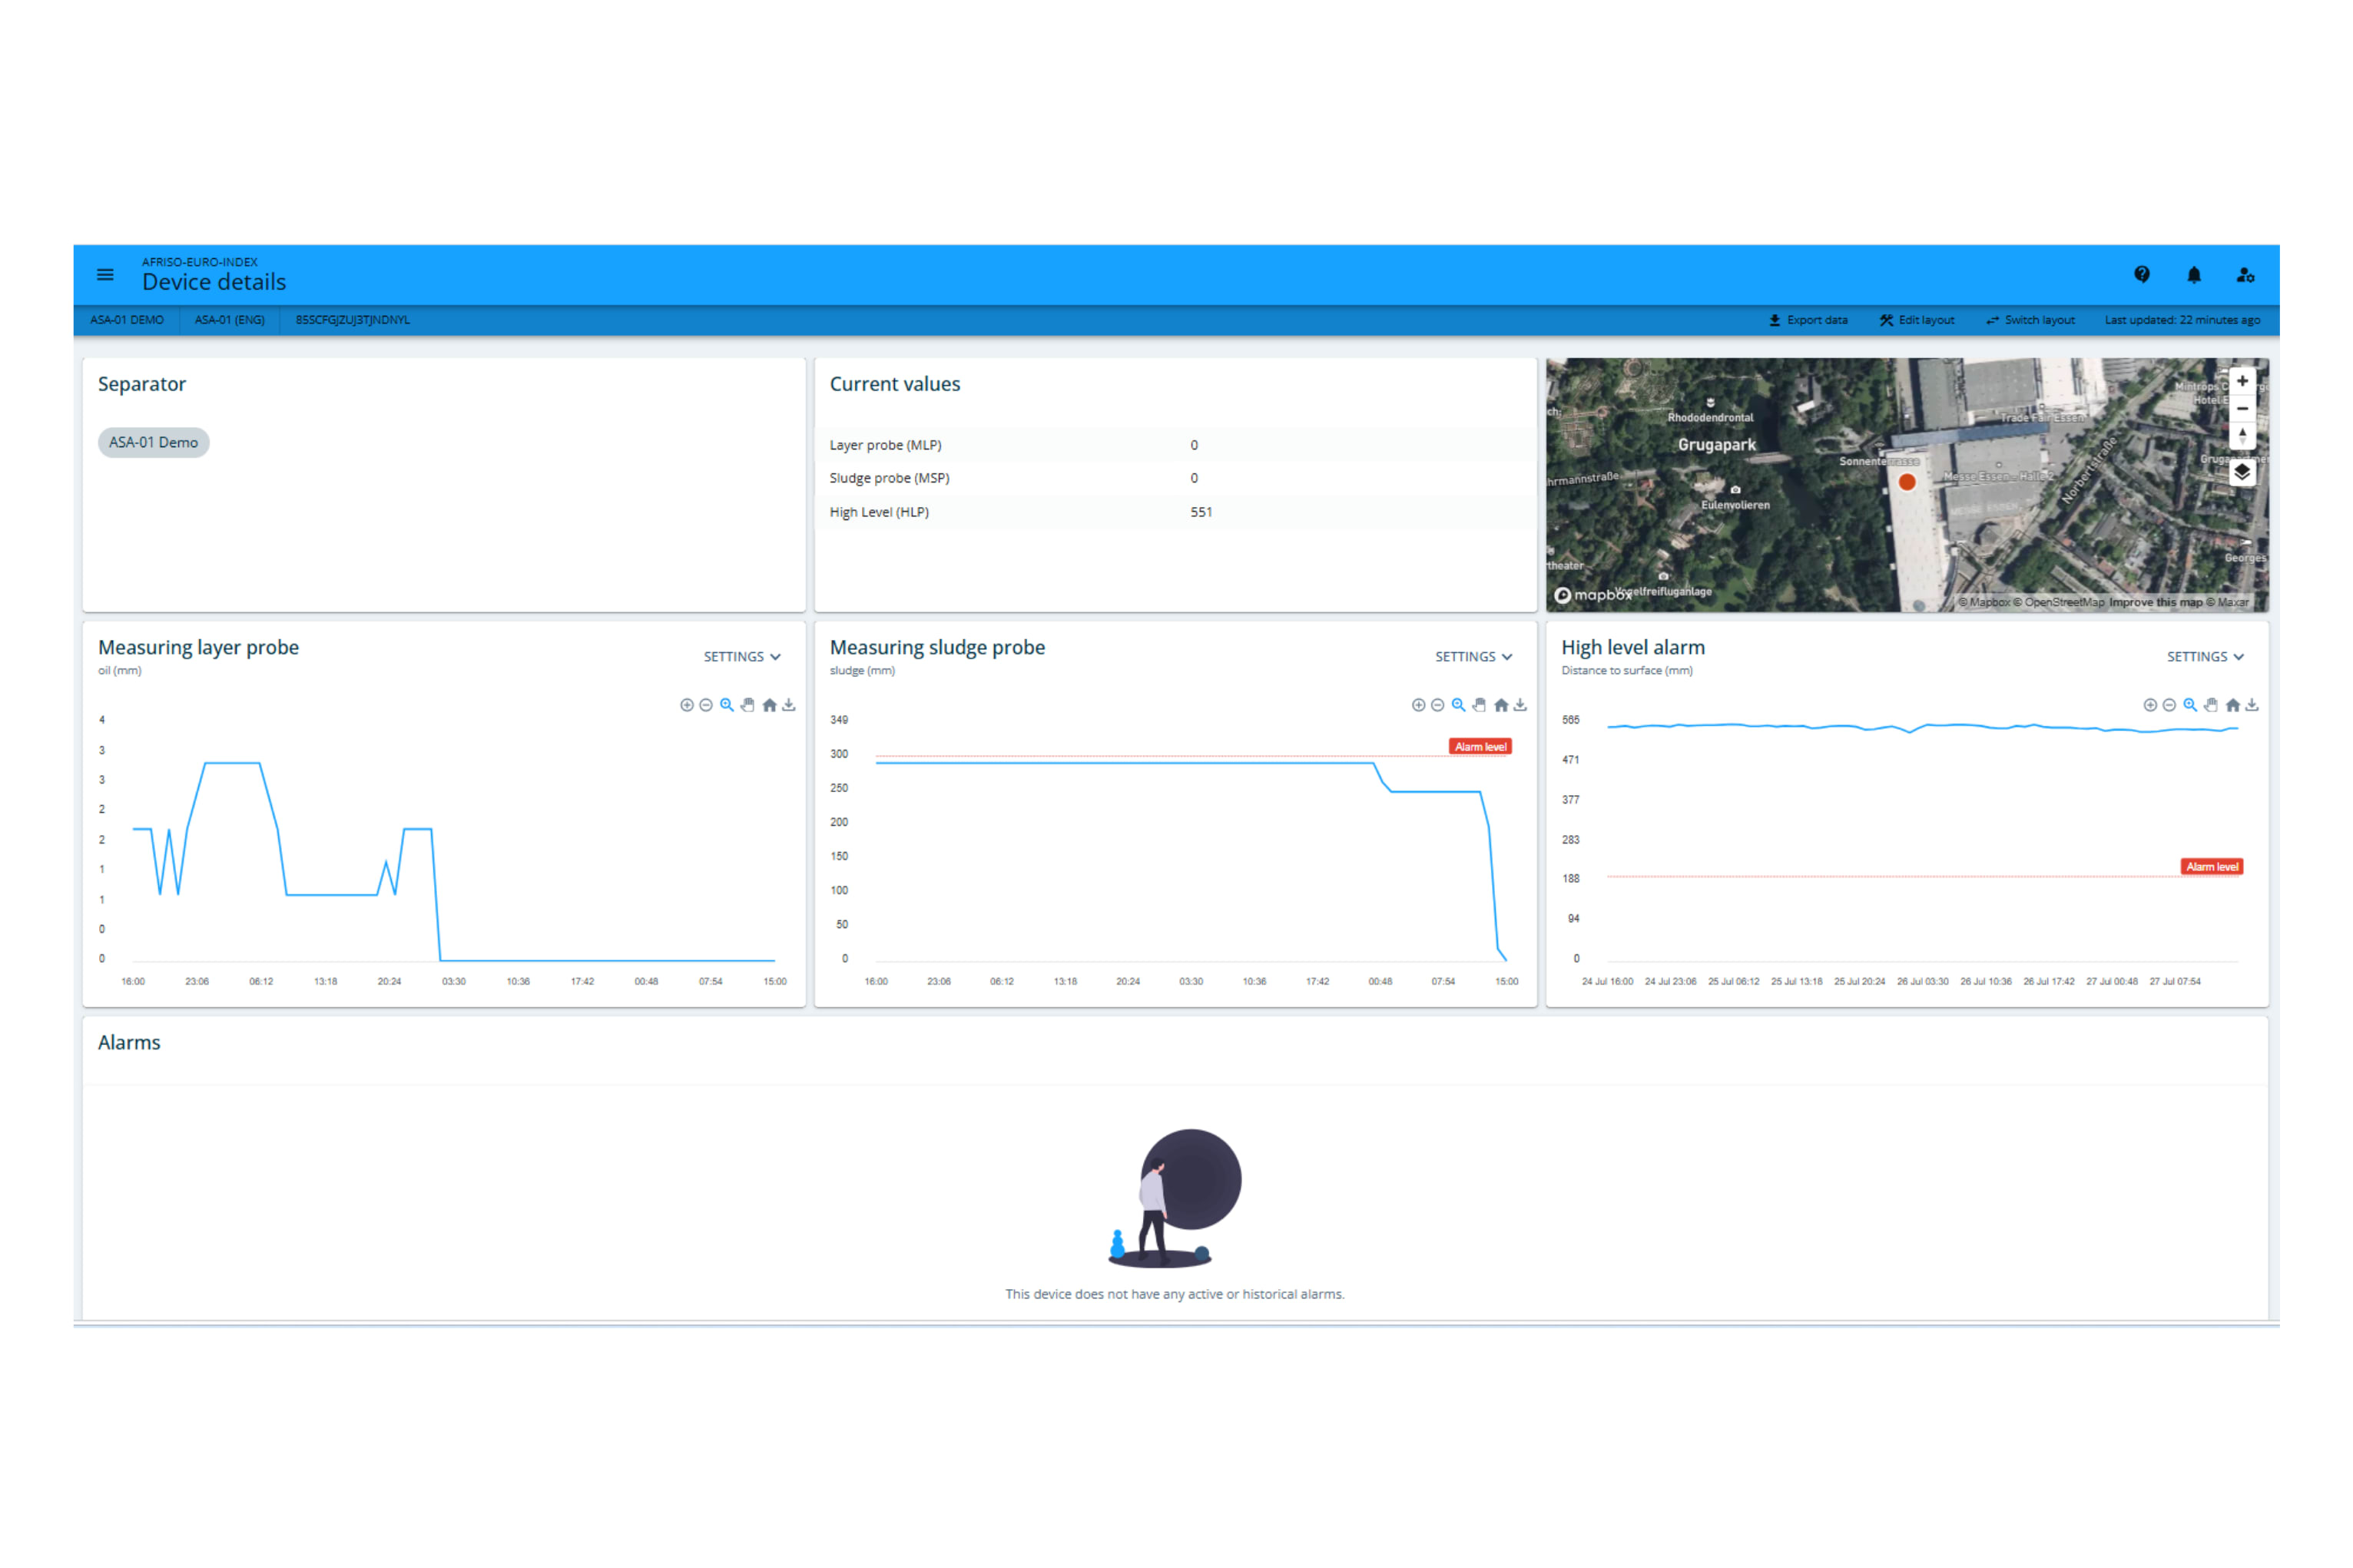Zoom in on High level alarm chart
This screenshot has height=1568, width=2353.
click(x=2149, y=705)
